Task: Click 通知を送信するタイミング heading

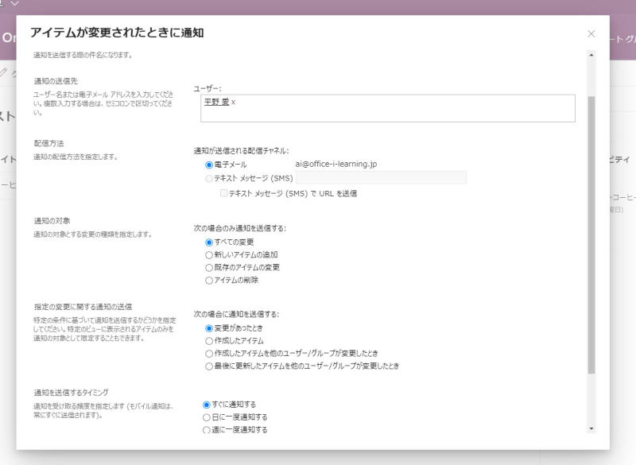Action: click(x=71, y=393)
